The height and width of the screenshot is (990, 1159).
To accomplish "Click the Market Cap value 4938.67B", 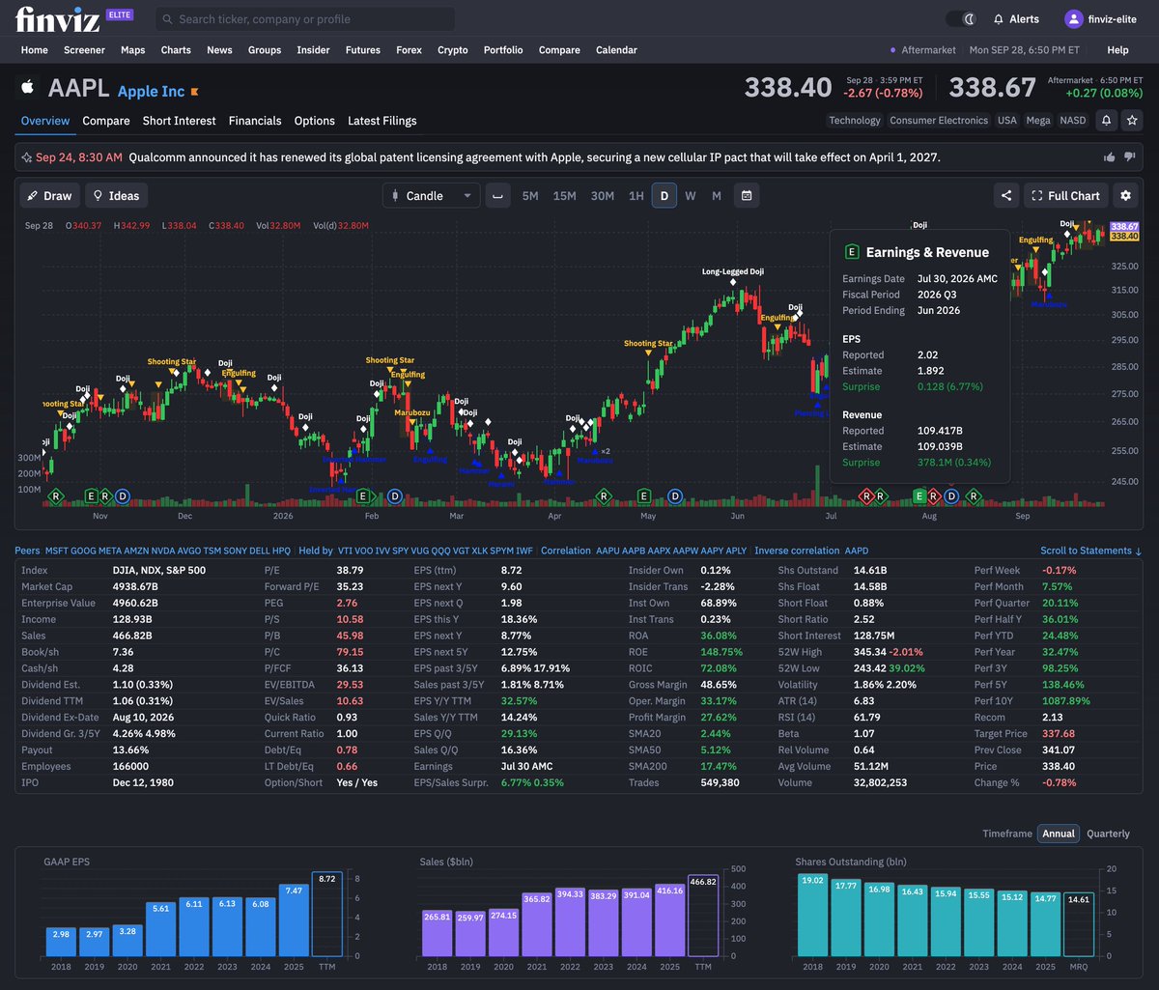I will [x=137, y=586].
